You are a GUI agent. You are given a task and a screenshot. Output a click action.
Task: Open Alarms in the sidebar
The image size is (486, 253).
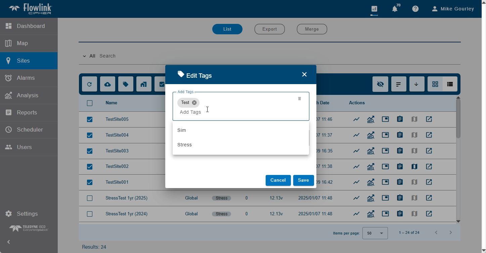tap(26, 78)
